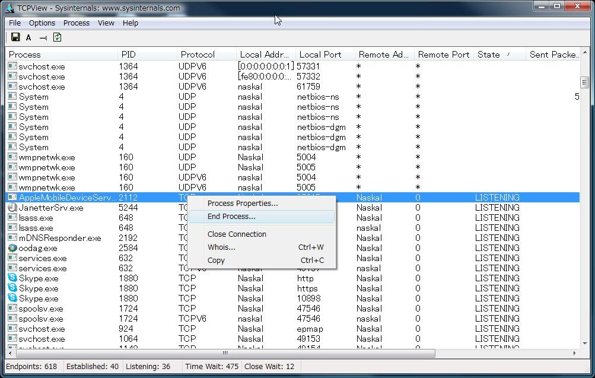Click spoolsv.exe icon in TCPV6 row

[x=12, y=319]
